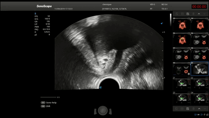This screenshot has width=209, height=118.
Task: Click the page-up chevron below thumbnail 24
Action: click(x=199, y=109)
